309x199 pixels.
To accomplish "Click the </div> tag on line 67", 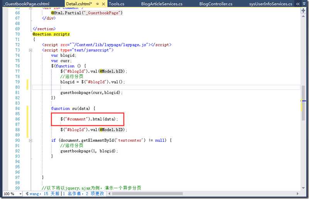I will pos(49,18).
